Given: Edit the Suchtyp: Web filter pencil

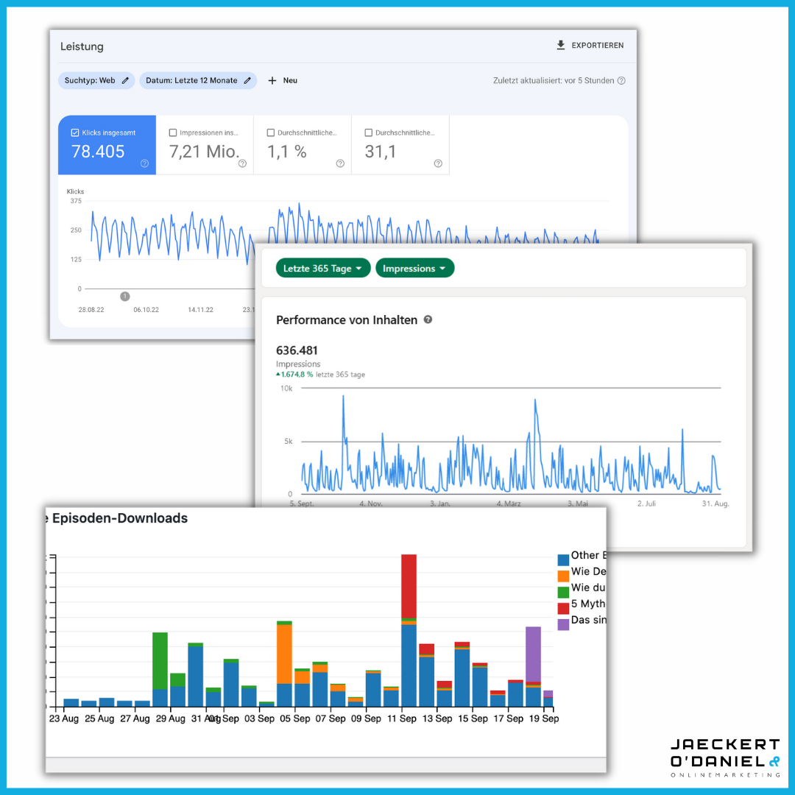Looking at the screenshot, I should coord(125,80).
